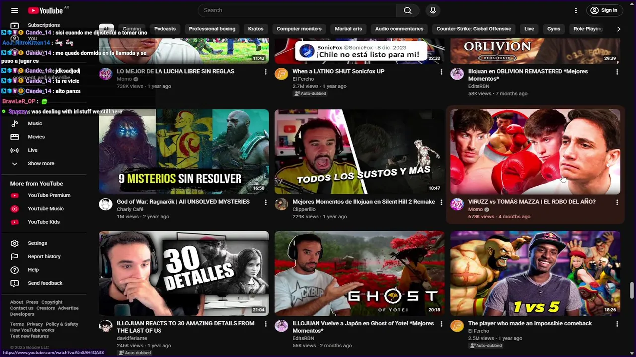Click inside the Search field
Viewport: 636px width, 357px height.
[297, 10]
